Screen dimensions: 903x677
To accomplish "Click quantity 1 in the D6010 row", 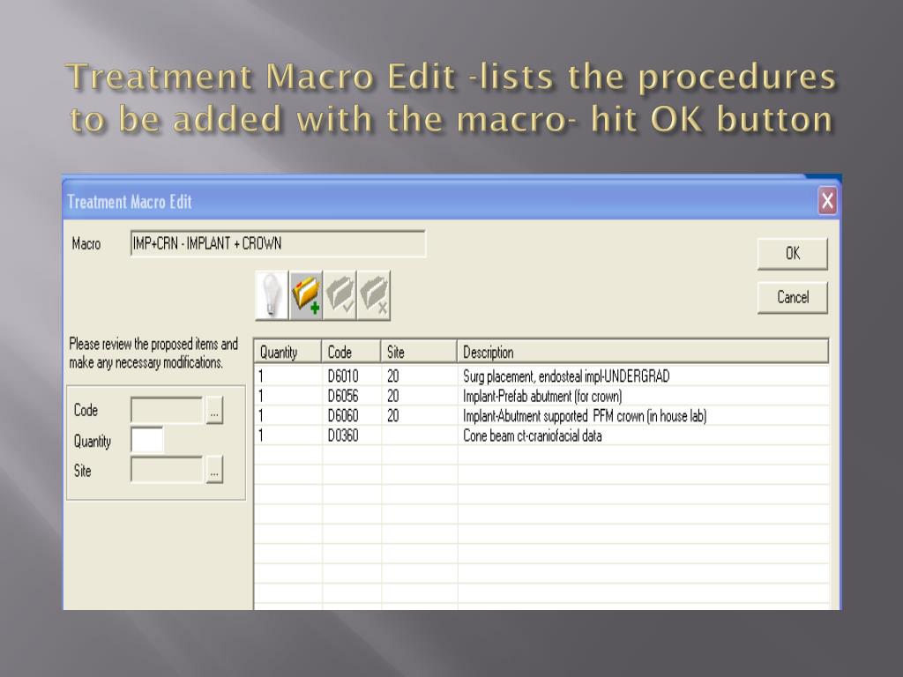I will coord(261,376).
